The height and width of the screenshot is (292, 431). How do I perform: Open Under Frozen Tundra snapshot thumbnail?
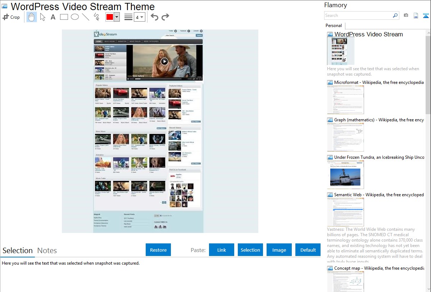click(345, 175)
